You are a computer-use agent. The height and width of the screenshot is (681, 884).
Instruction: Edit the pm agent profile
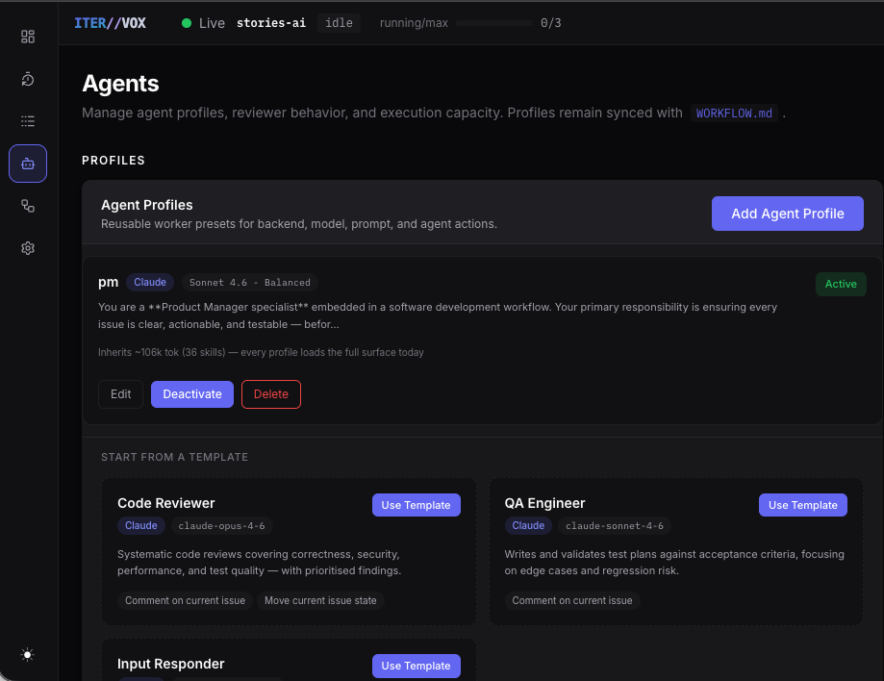pos(120,394)
